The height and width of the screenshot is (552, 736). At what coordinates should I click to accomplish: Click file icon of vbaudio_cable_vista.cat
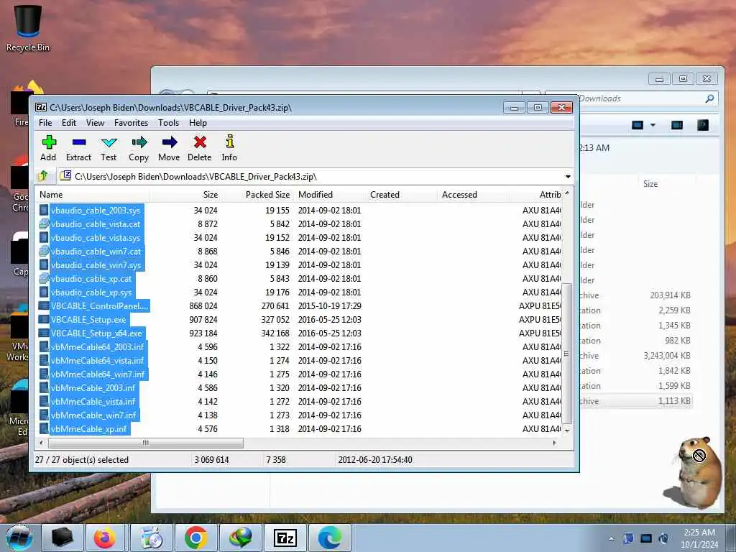click(x=44, y=224)
